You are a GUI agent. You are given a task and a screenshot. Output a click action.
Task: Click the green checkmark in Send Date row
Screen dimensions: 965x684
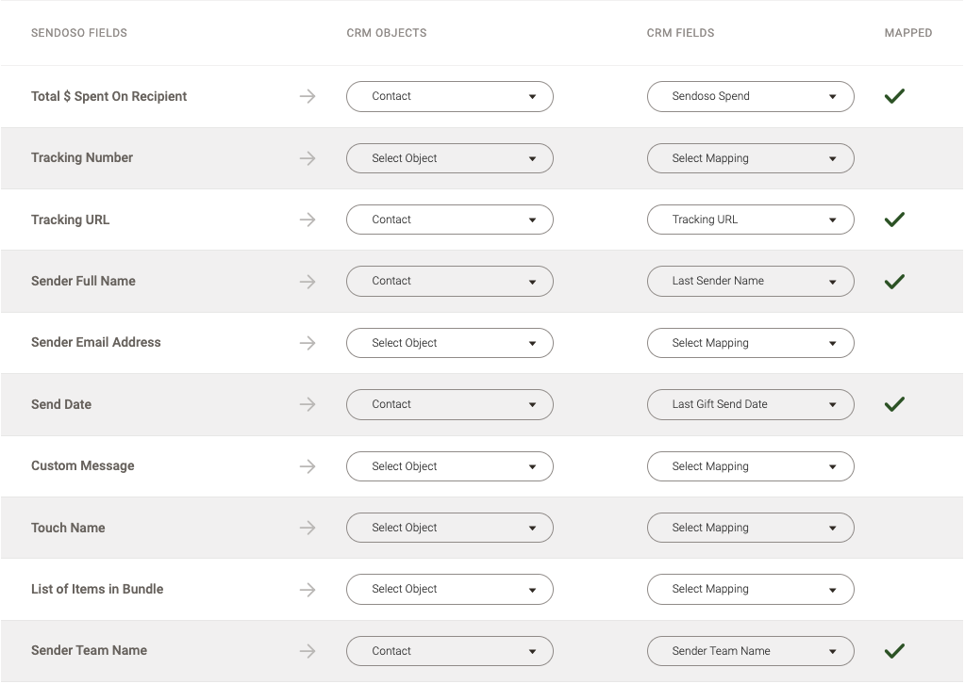[x=894, y=404]
